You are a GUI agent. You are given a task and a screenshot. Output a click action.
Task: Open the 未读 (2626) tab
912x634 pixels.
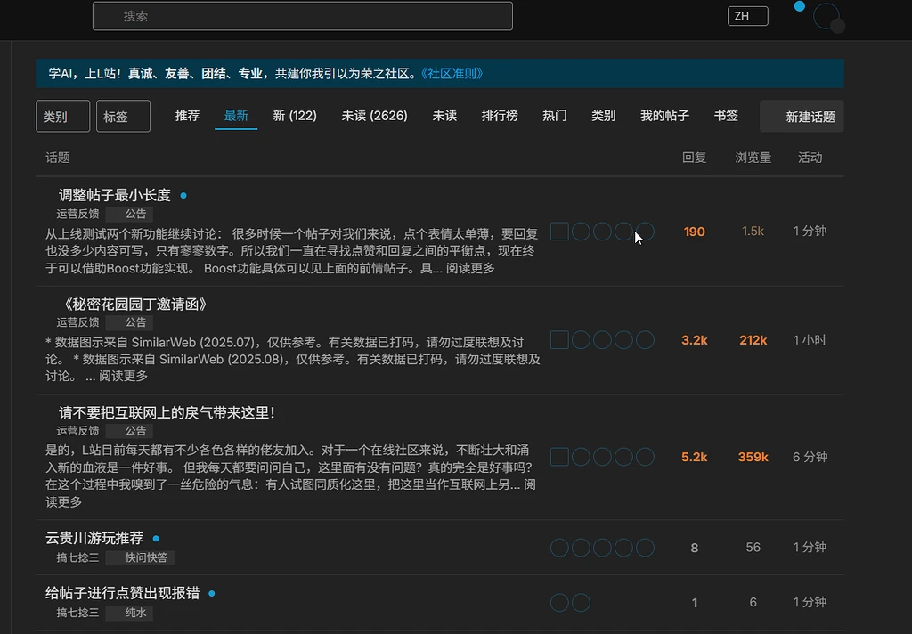(x=375, y=116)
